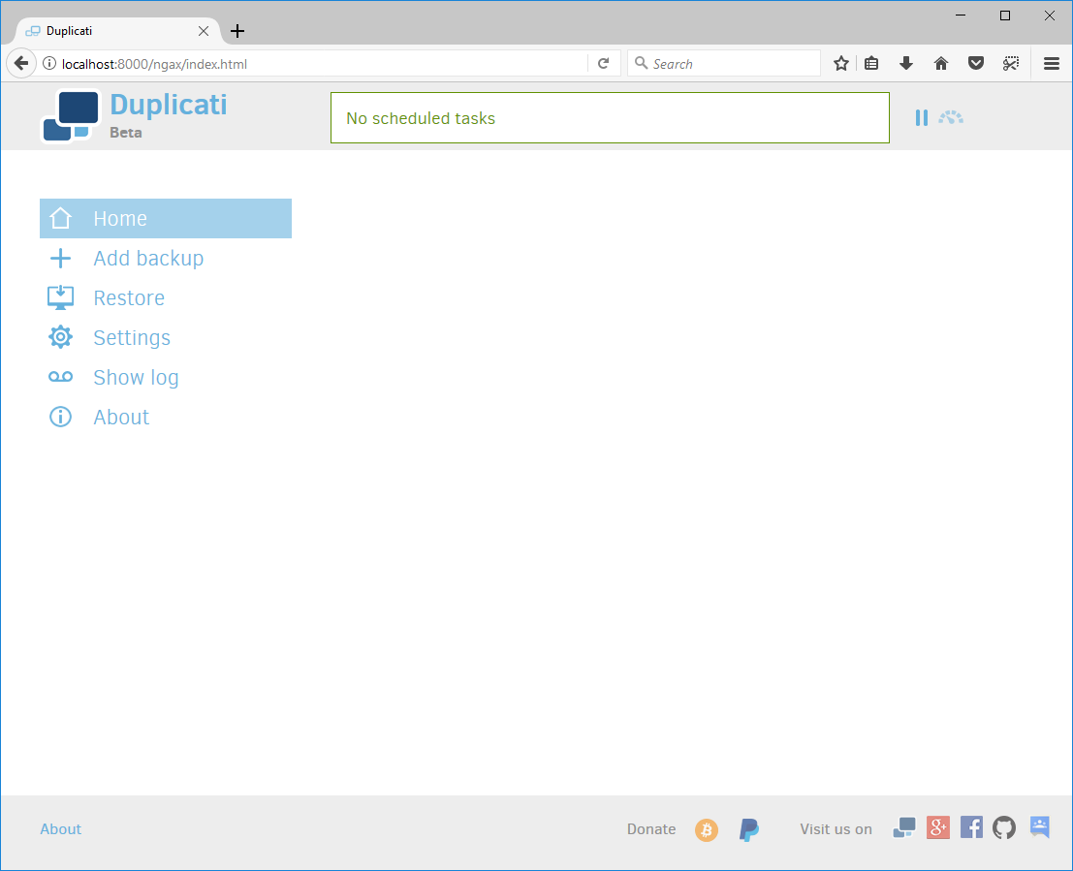1073x871 pixels.
Task: Click the About link in the footer
Action: (x=60, y=829)
